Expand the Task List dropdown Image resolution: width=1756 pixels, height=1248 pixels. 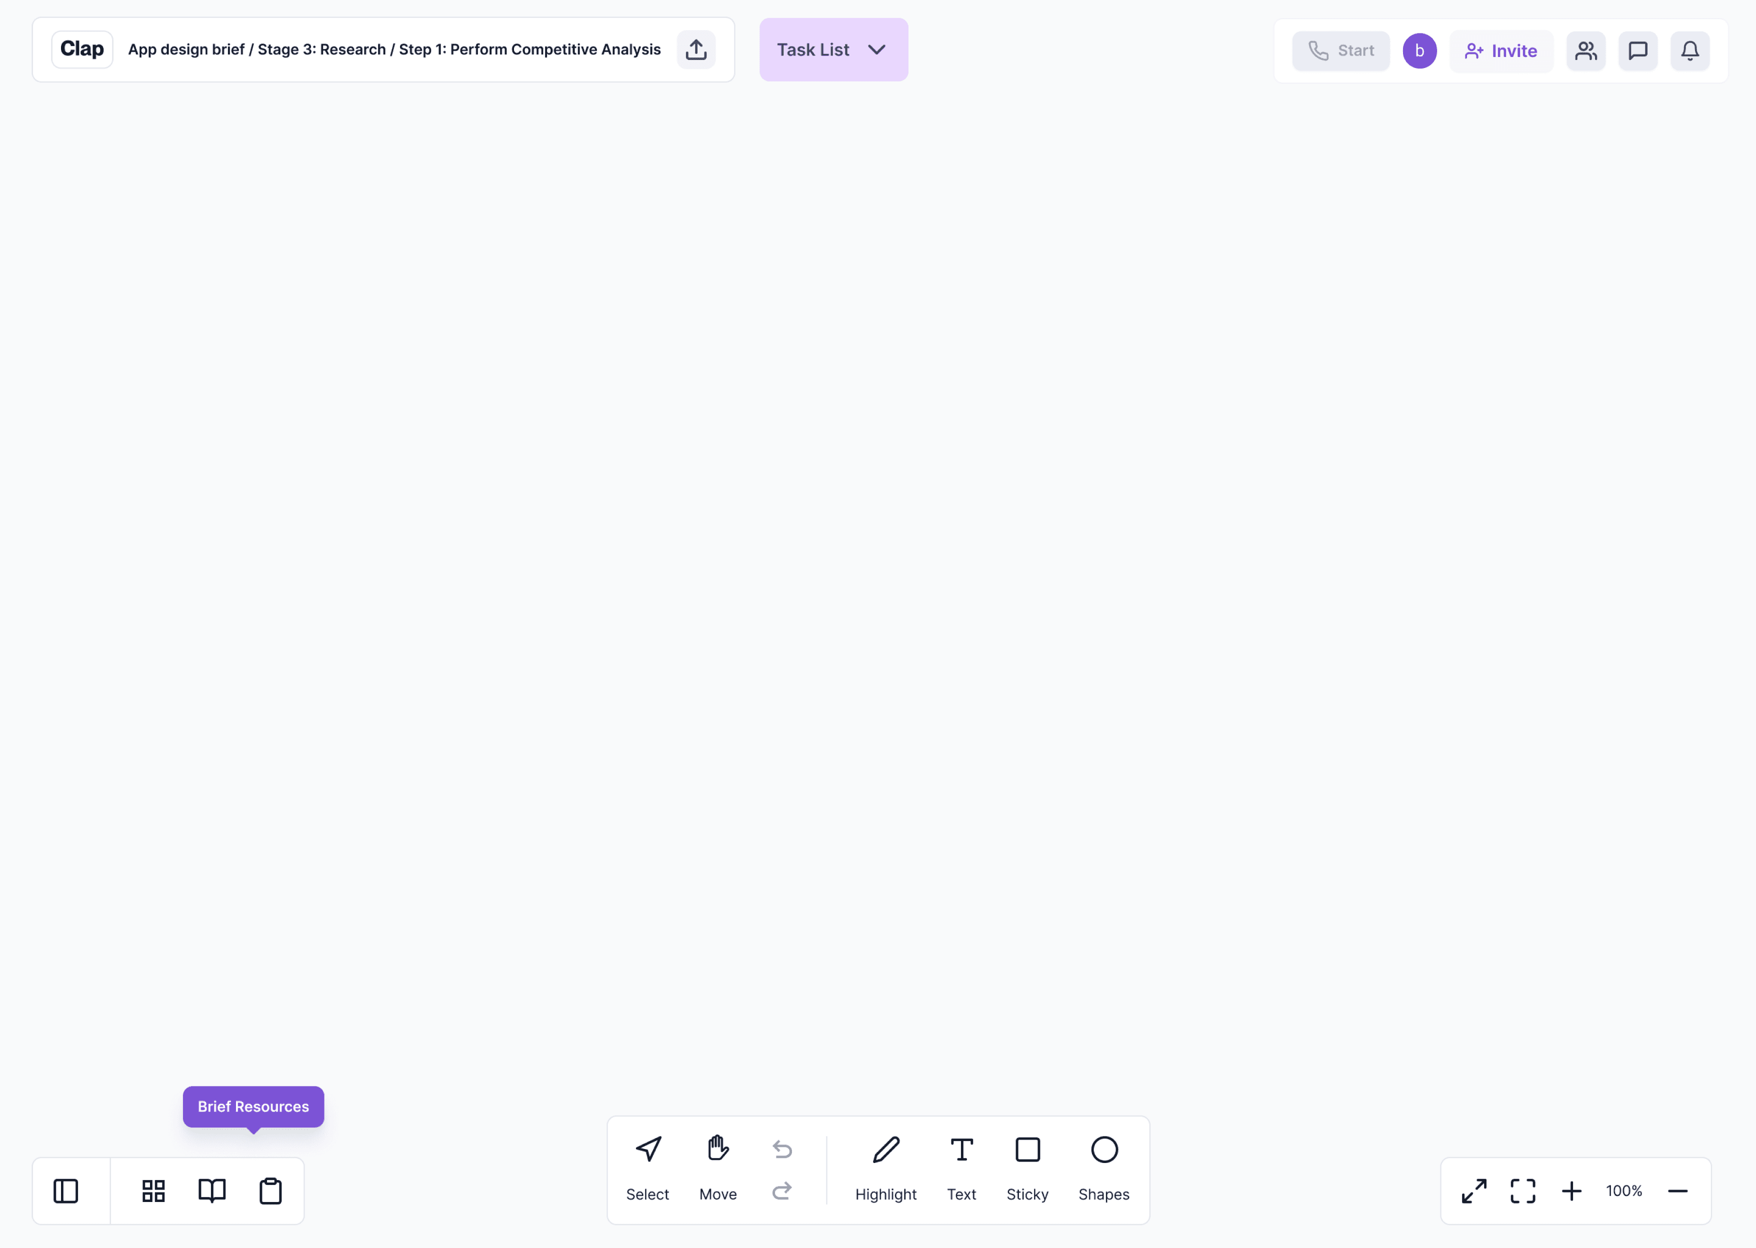pyautogui.click(x=833, y=50)
